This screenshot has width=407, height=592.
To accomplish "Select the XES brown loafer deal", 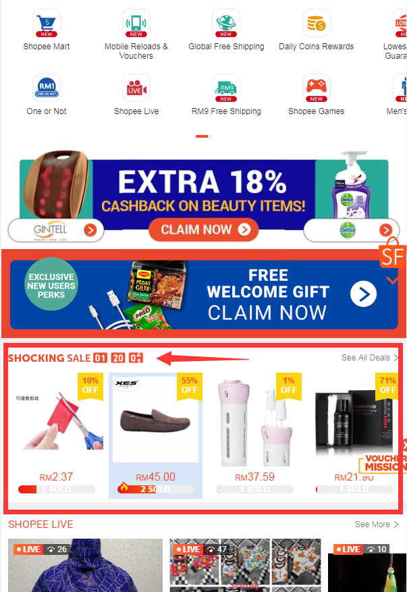I will point(155,435).
